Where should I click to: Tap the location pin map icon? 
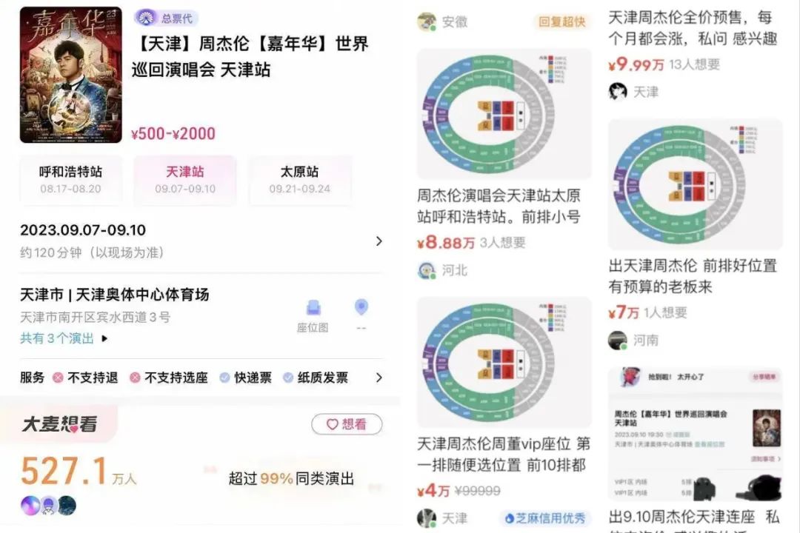point(361,307)
